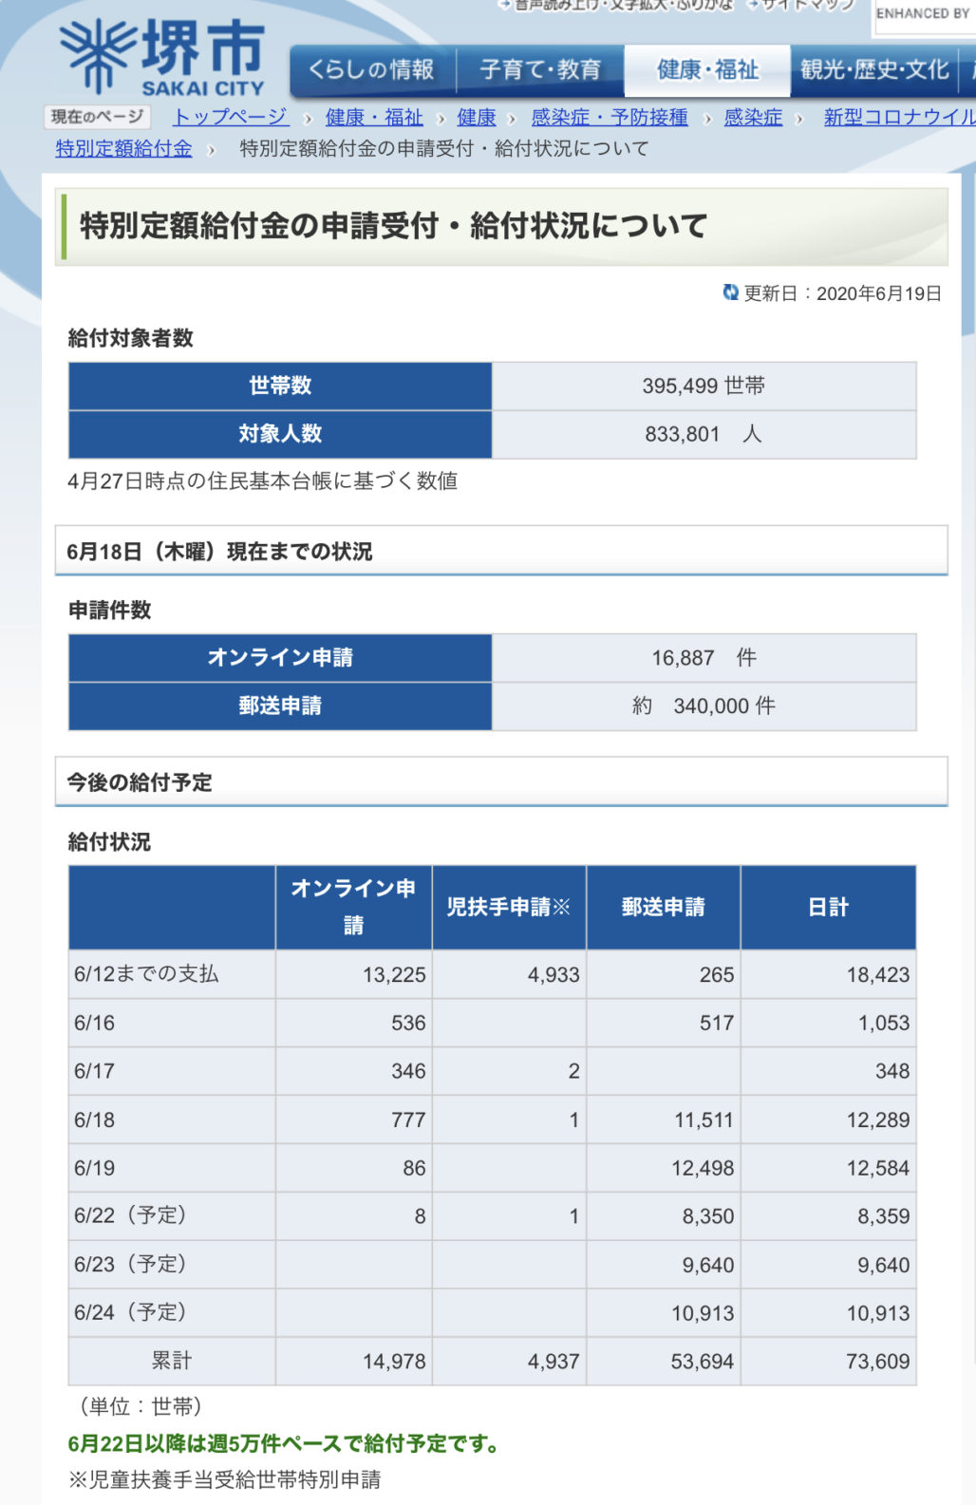Click the 健康 breadcrumb link
This screenshot has width=976, height=1505.
pos(477,117)
